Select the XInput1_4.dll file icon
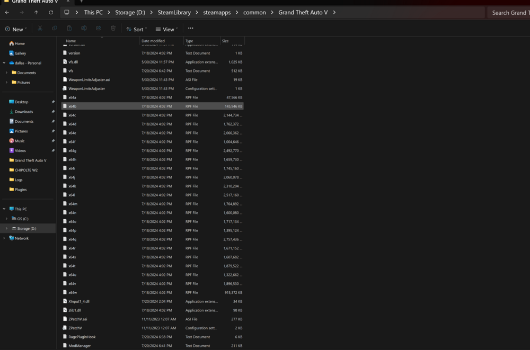Viewport: 530px width, 350px height. point(65,301)
